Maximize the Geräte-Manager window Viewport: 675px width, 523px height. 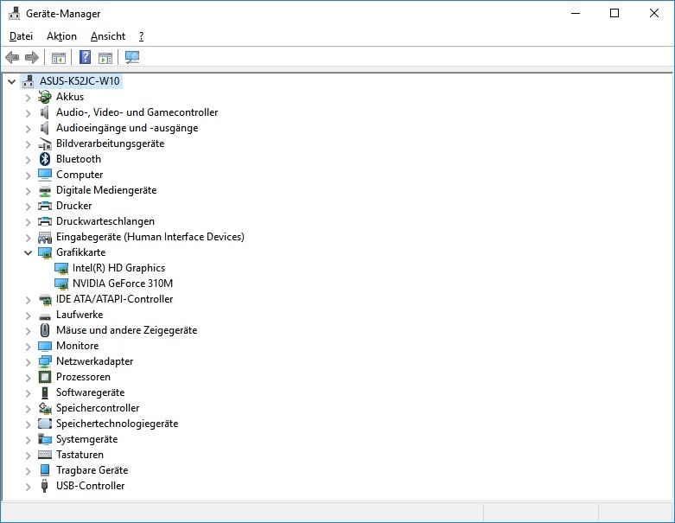(x=615, y=13)
